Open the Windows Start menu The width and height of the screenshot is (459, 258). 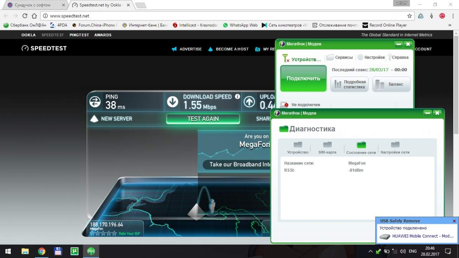8,251
